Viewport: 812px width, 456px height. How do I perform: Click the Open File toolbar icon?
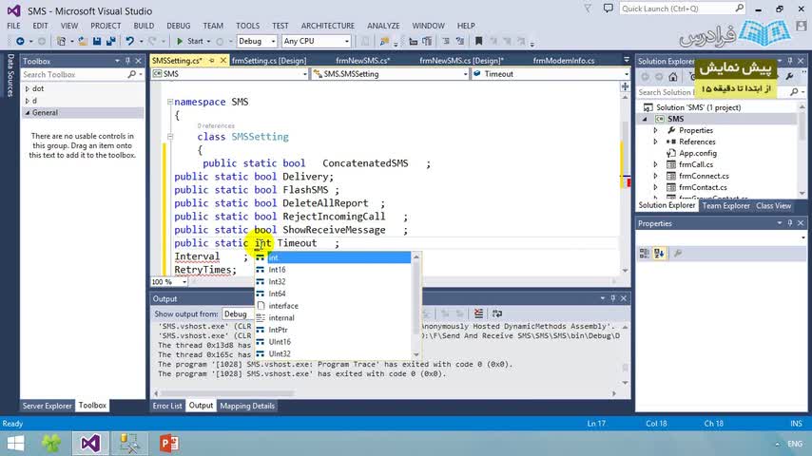pyautogui.click(x=83, y=41)
